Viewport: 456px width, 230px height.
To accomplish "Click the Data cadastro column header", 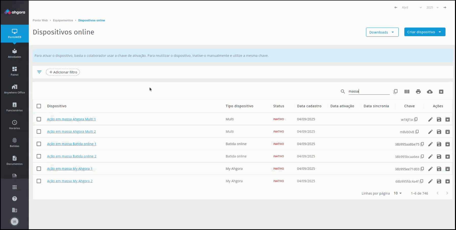I will click(x=309, y=106).
